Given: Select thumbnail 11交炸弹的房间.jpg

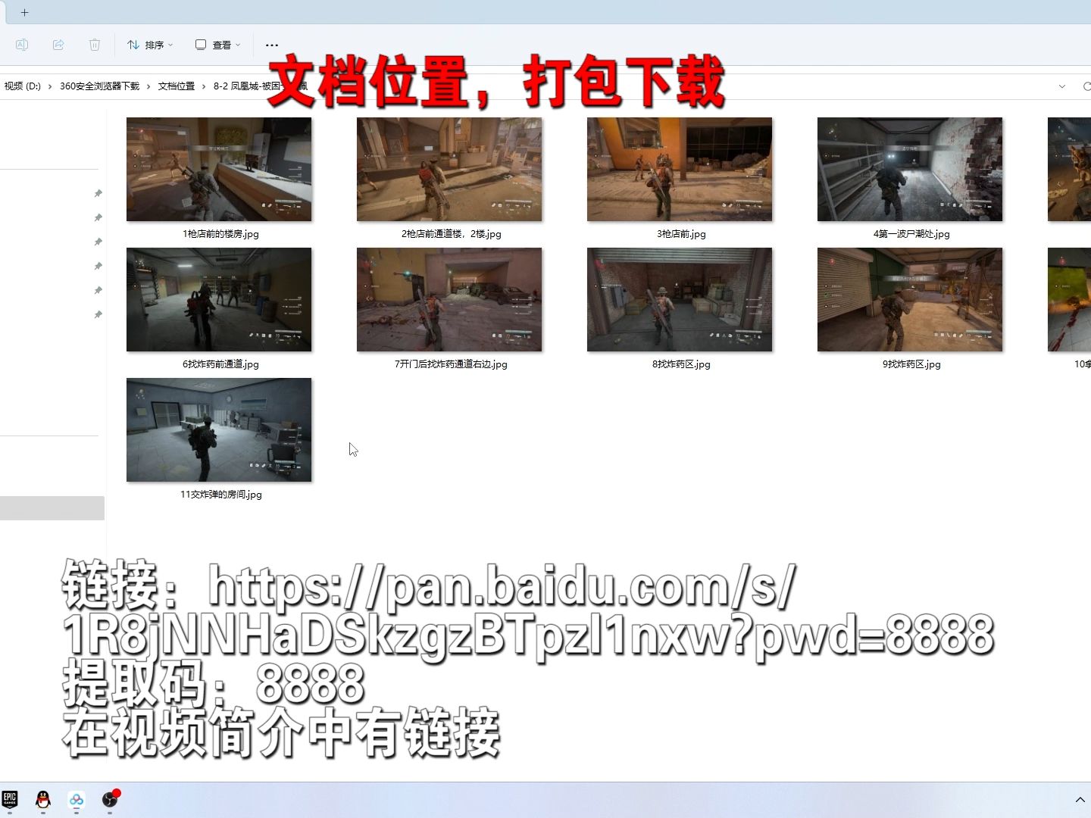Looking at the screenshot, I should [x=219, y=430].
